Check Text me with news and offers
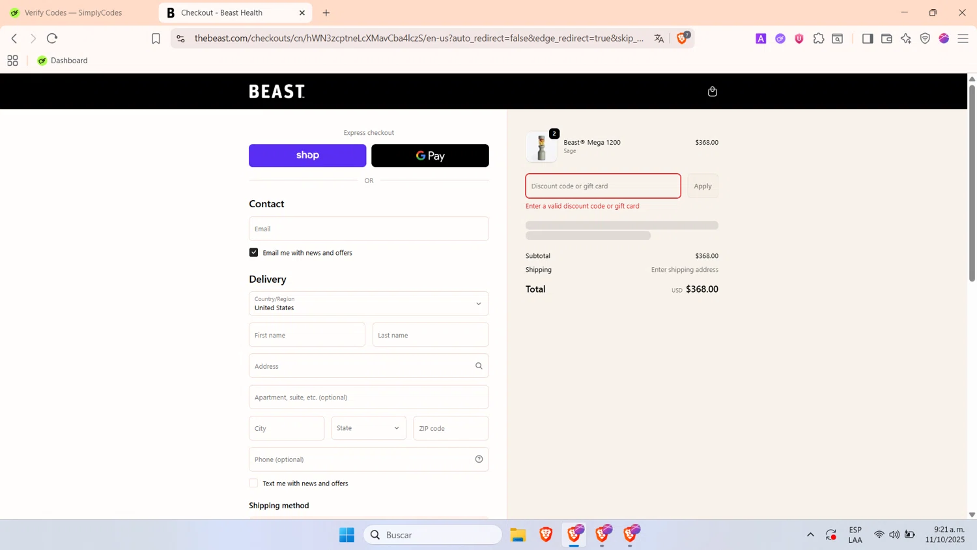Image resolution: width=977 pixels, height=550 pixels. click(253, 483)
